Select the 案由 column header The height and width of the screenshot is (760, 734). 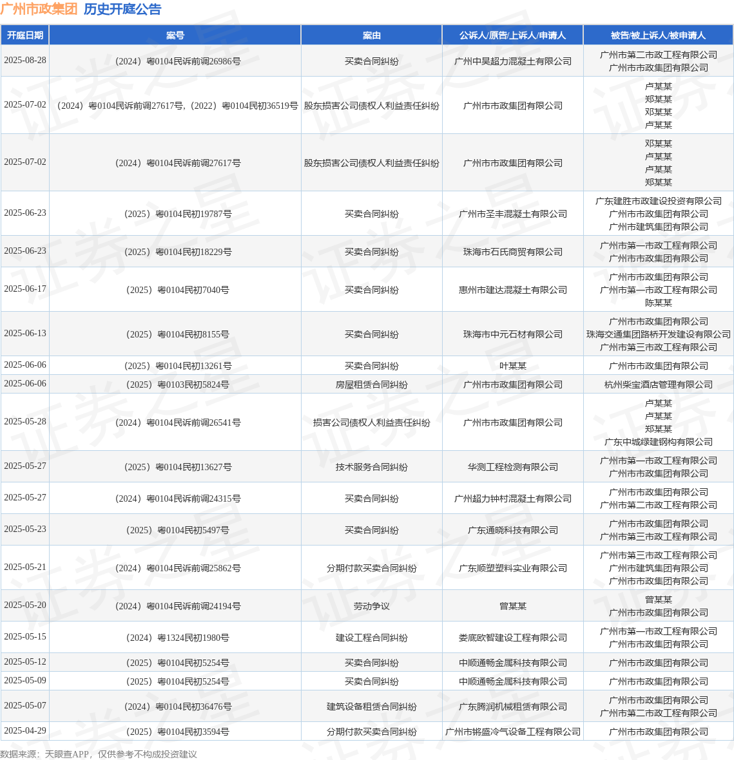click(371, 35)
